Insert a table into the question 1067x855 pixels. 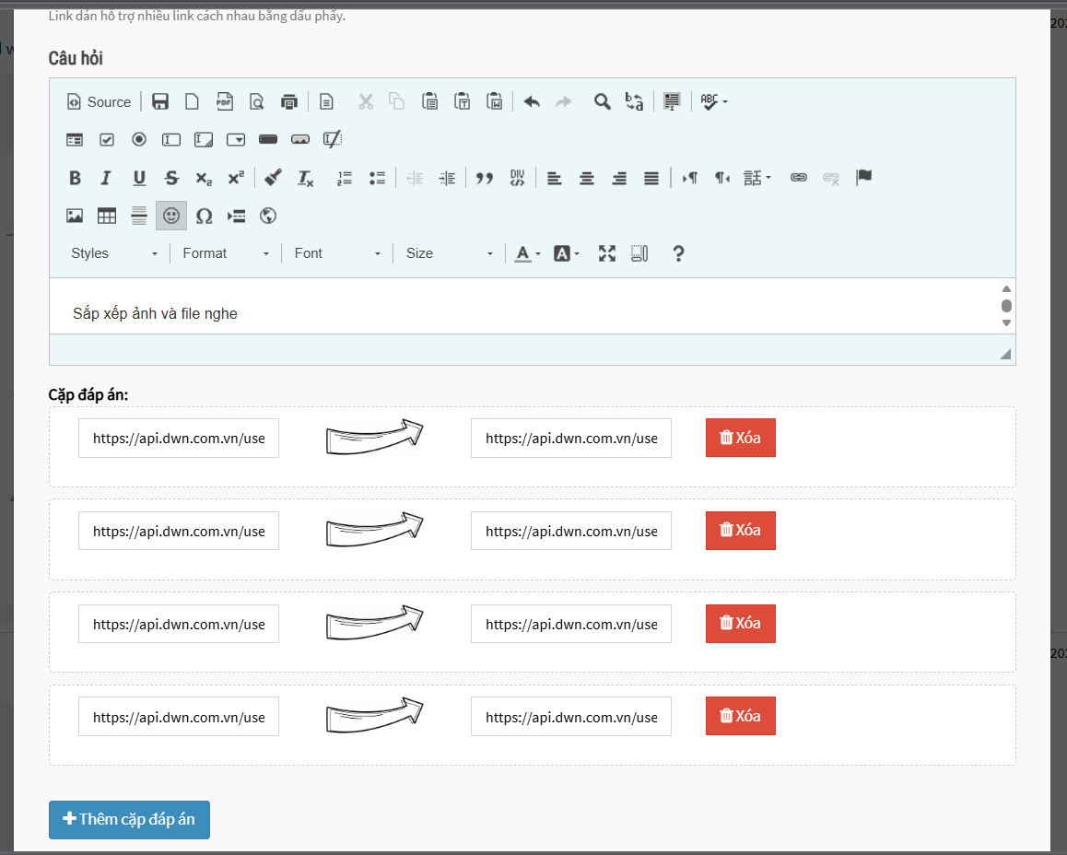pos(107,217)
